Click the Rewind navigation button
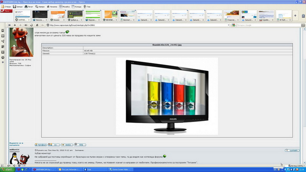The height and width of the screenshot is (172, 306). 9,25
